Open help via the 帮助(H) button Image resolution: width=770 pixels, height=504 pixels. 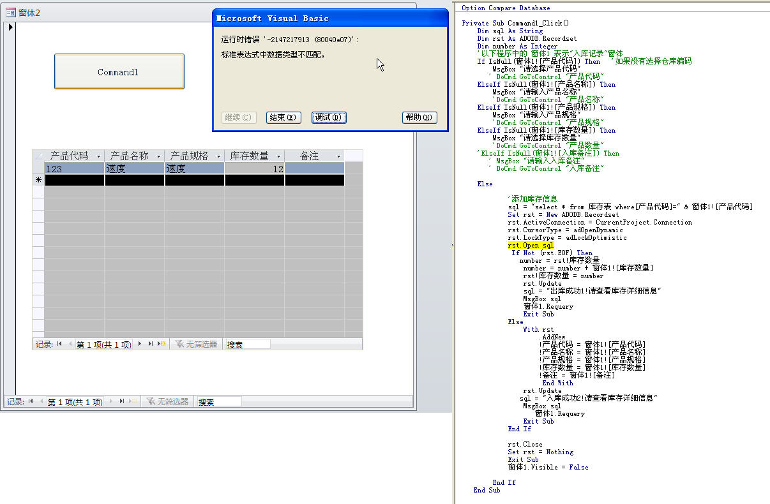point(419,117)
